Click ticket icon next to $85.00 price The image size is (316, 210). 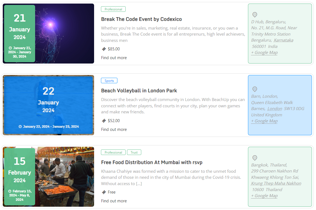pos(104,49)
